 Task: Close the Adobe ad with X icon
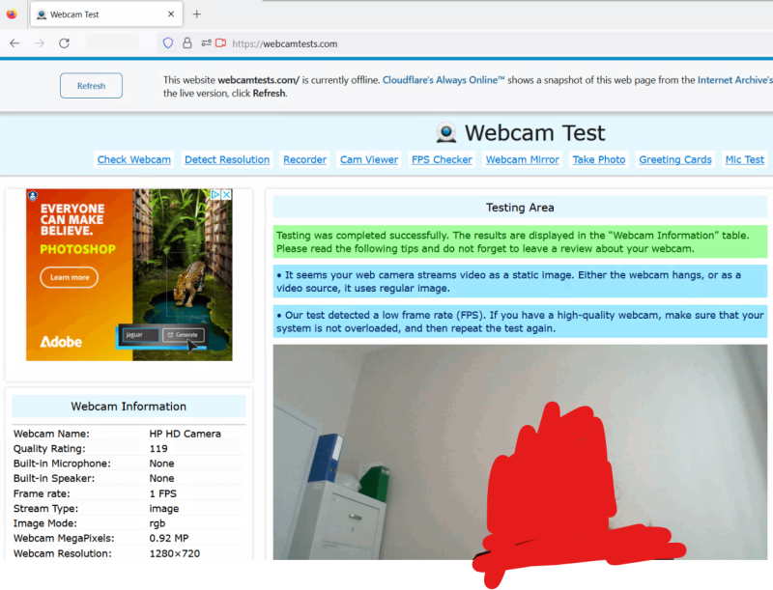pyautogui.click(x=226, y=194)
